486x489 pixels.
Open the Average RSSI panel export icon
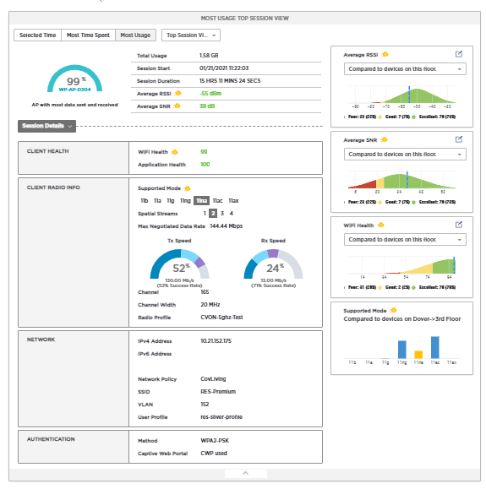pyautogui.click(x=459, y=54)
